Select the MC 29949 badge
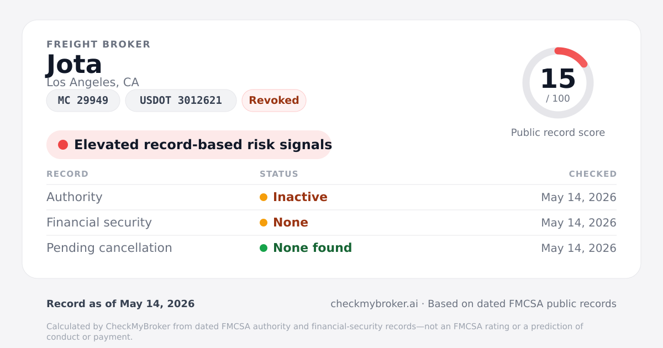The width and height of the screenshot is (663, 348). point(83,101)
